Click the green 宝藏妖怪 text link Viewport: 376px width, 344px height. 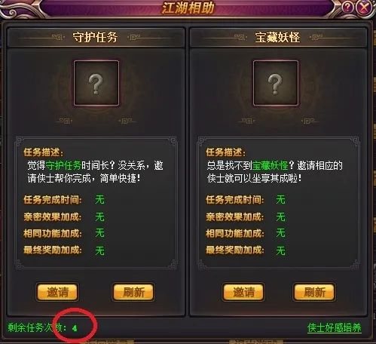point(270,165)
